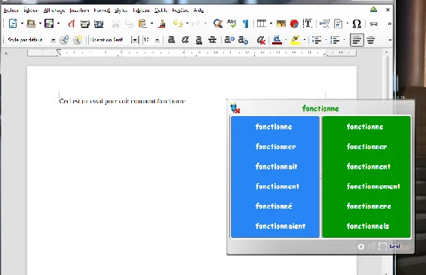
Task: Click the Insert Hyperlink icon
Action: click(x=374, y=24)
